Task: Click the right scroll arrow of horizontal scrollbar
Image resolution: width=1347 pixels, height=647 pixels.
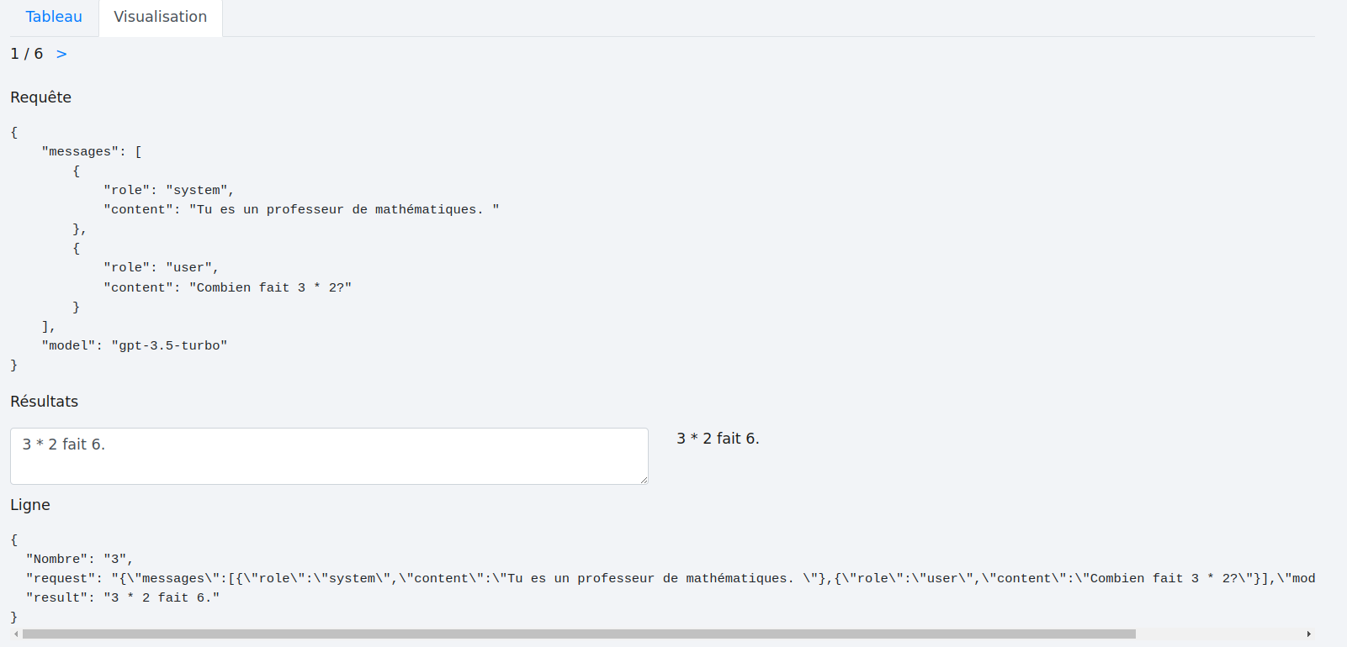Action: tap(1308, 634)
